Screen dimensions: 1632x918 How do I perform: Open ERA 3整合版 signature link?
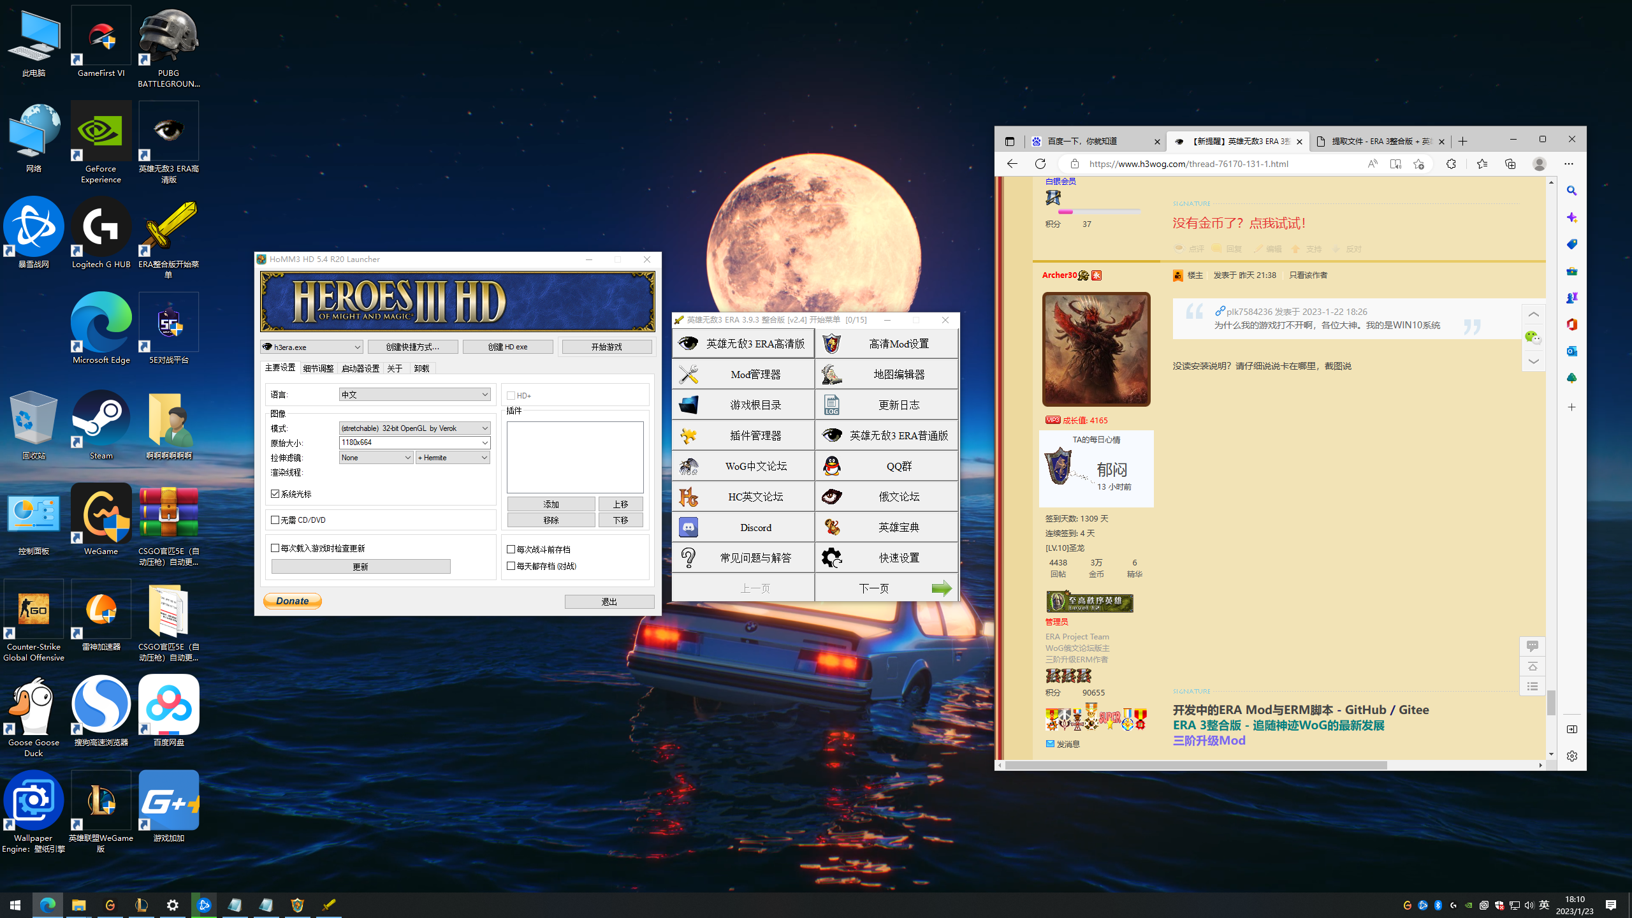click(x=1278, y=725)
